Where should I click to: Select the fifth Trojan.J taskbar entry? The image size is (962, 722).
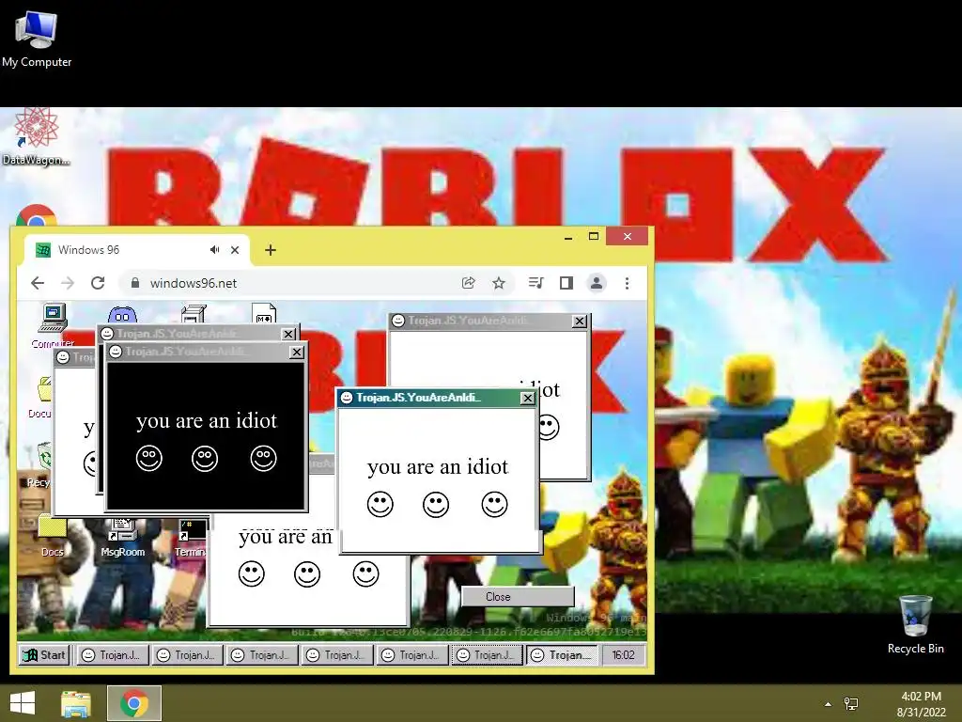pyautogui.click(x=411, y=655)
